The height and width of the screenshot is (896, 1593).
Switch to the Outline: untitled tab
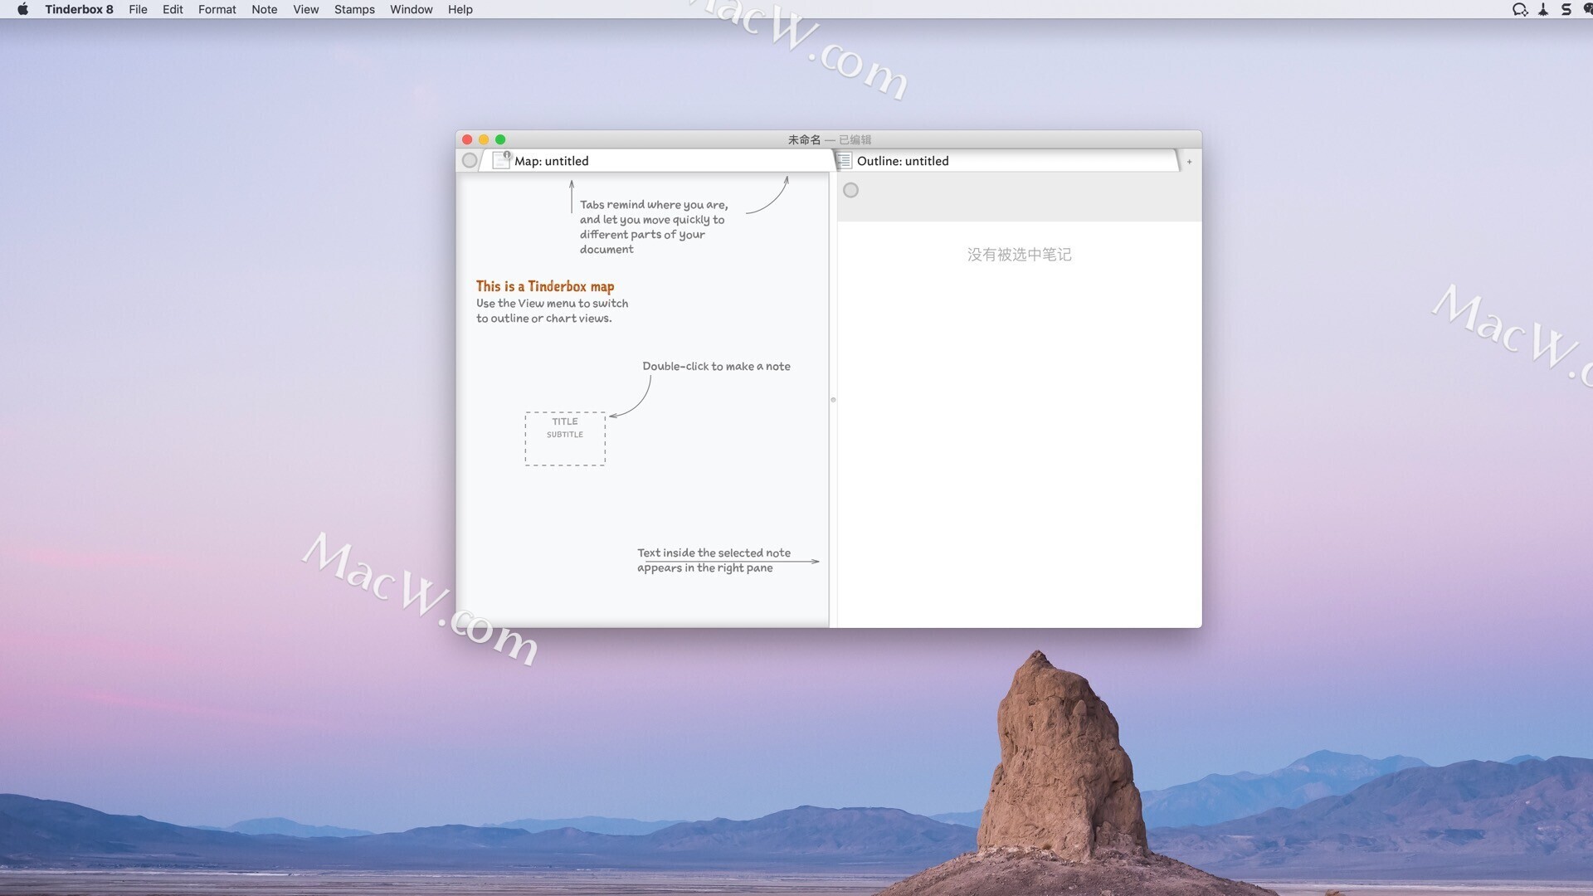point(1006,161)
